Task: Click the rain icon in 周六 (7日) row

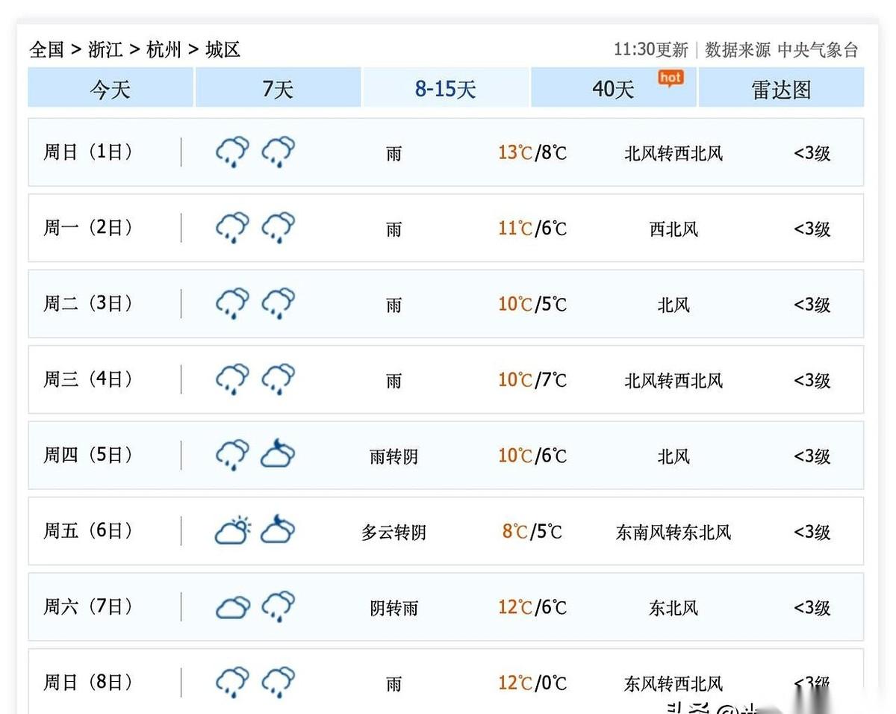Action: coord(278,606)
